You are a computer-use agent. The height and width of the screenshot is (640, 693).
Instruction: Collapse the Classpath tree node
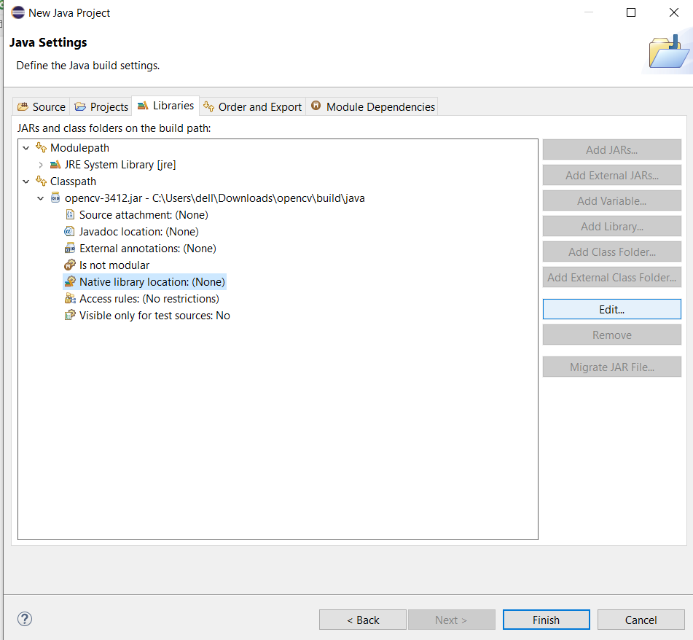pyautogui.click(x=26, y=182)
